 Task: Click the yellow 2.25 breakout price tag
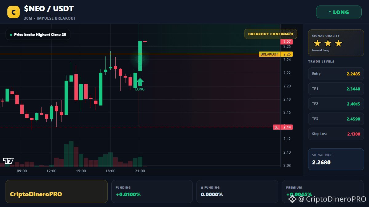[x=287, y=54]
